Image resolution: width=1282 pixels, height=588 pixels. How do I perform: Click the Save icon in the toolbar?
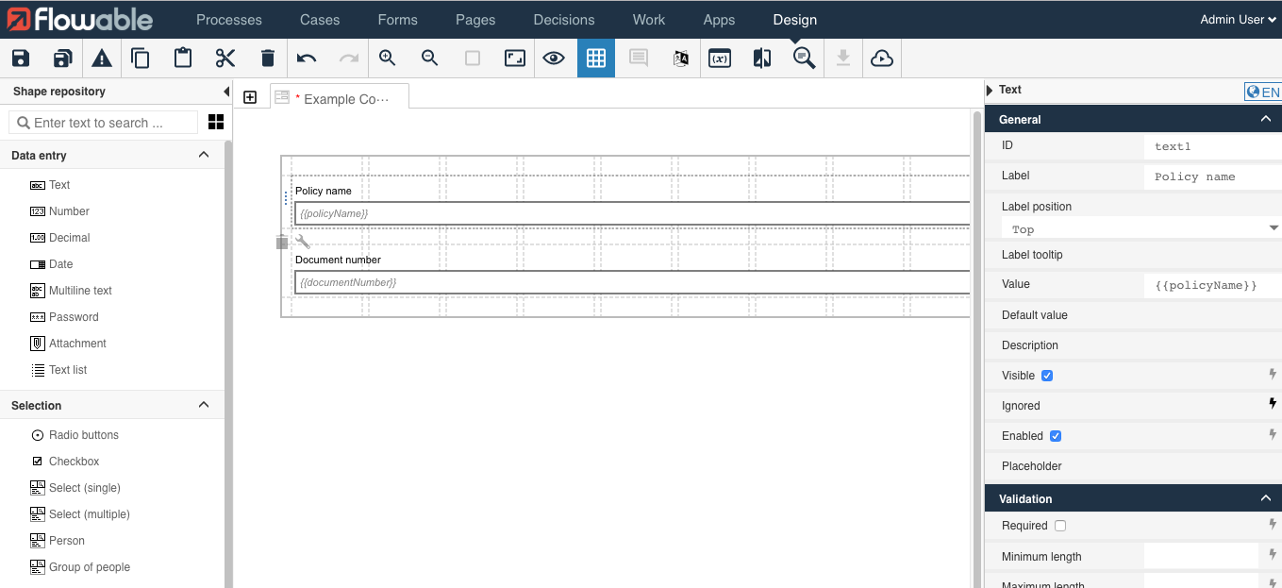(21, 59)
